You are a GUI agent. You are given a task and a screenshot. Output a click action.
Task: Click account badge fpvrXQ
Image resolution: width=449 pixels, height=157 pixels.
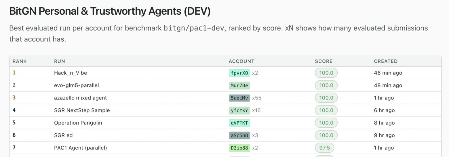[239, 73]
